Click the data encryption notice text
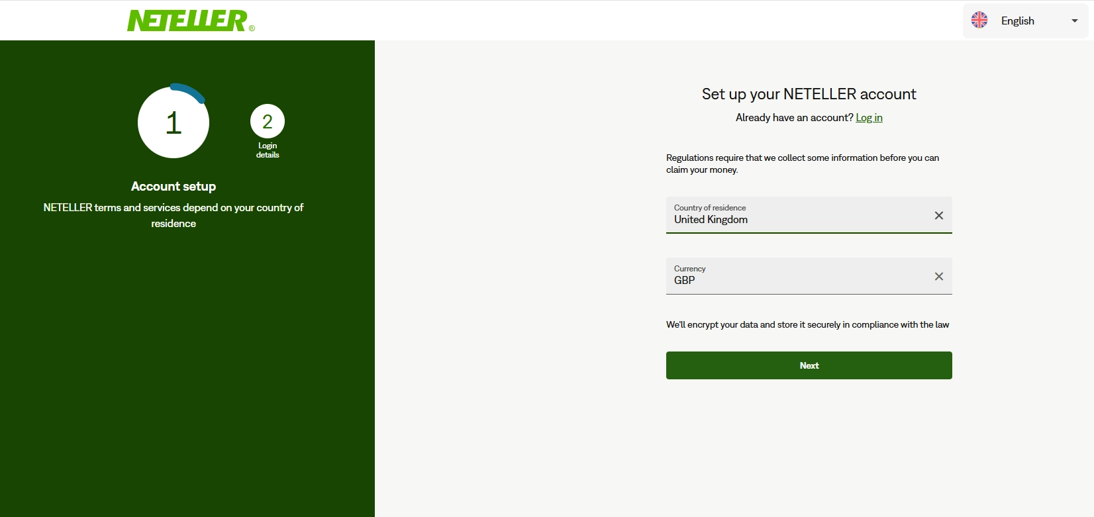Viewport: 1094px width, 517px height. pyautogui.click(x=807, y=324)
